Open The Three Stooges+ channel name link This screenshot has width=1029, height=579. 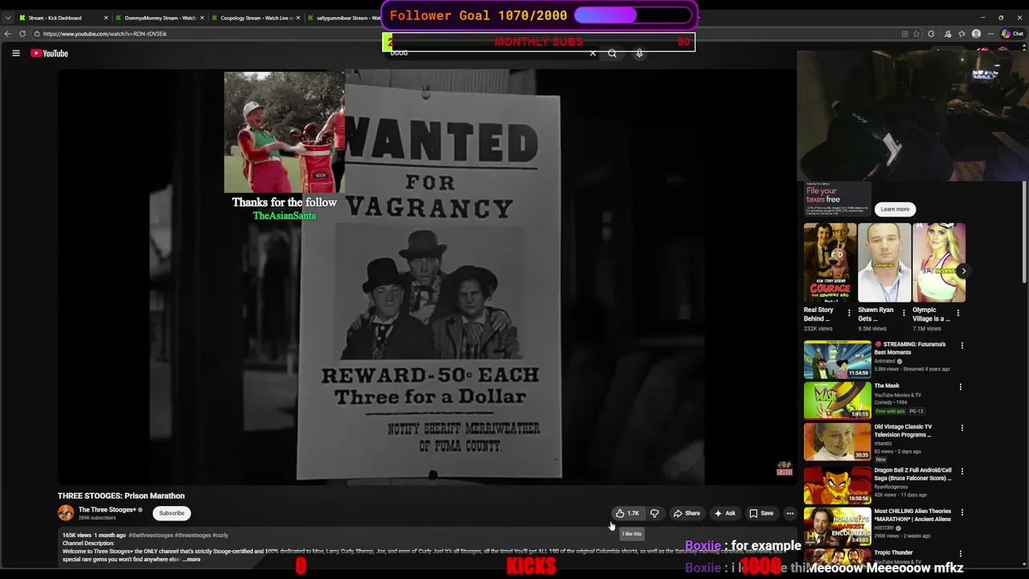pyautogui.click(x=107, y=509)
